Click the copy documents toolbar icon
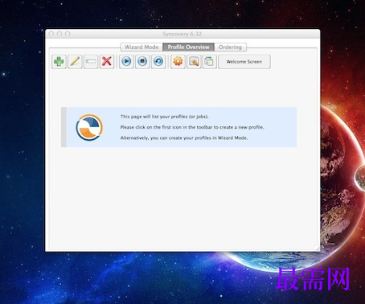 click(209, 62)
